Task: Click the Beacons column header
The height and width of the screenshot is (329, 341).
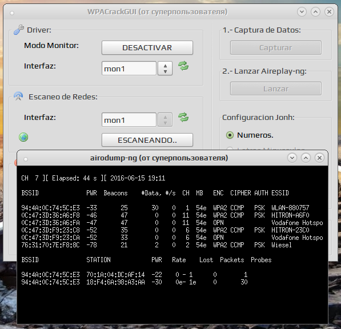Action: [115, 193]
